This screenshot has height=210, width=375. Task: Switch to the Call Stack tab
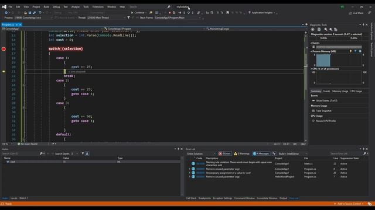coord(191,198)
